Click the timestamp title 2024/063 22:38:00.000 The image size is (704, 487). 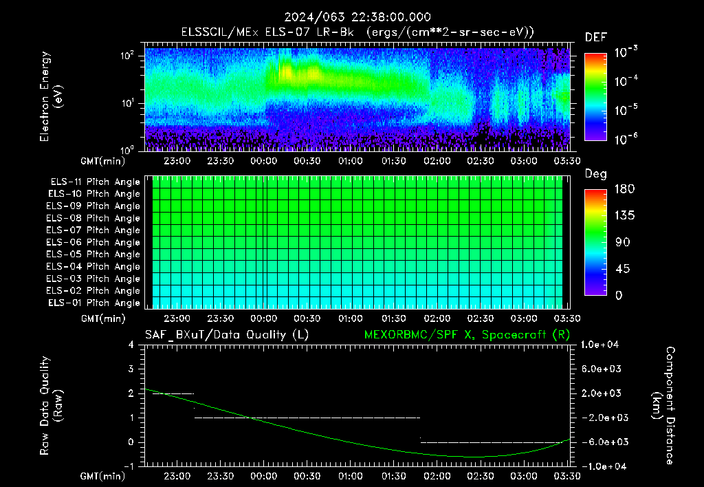point(357,17)
